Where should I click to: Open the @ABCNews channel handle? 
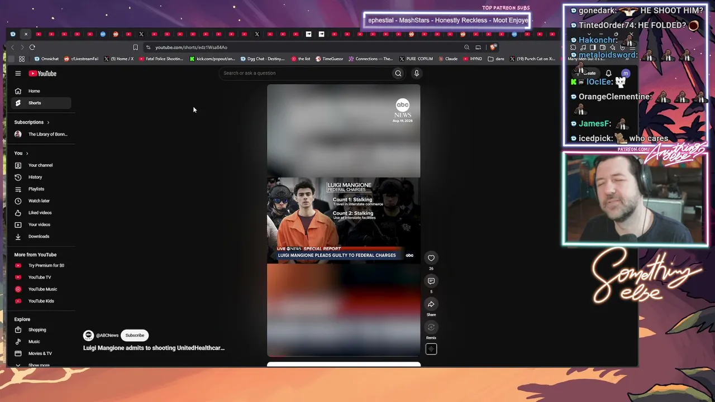[107, 336]
